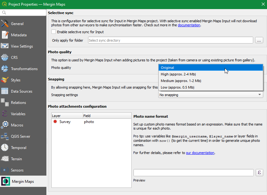
Task: Click the Field column header
Action: (107, 116)
